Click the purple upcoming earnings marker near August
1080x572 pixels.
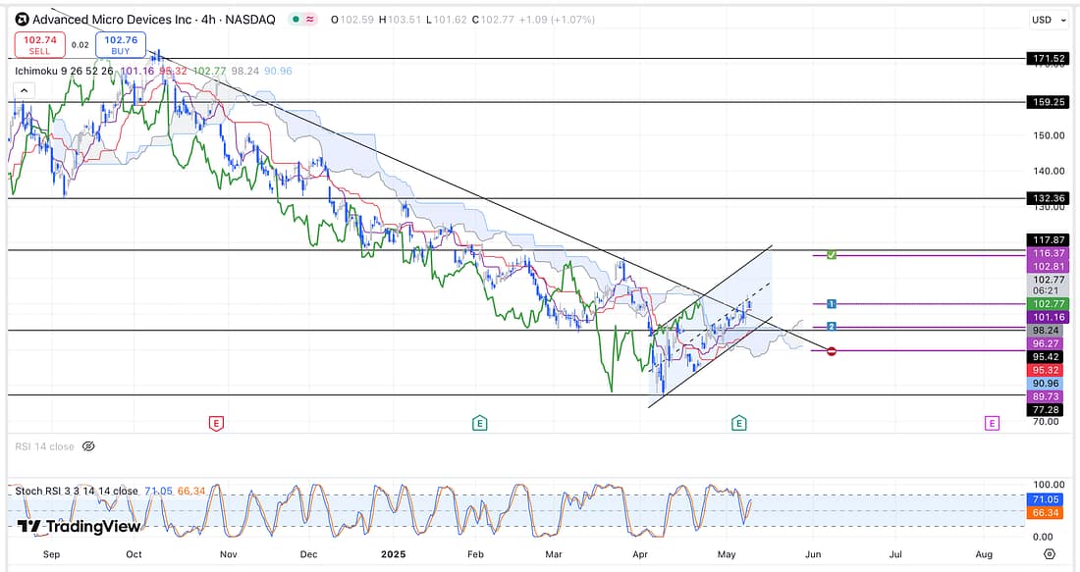[x=992, y=423]
